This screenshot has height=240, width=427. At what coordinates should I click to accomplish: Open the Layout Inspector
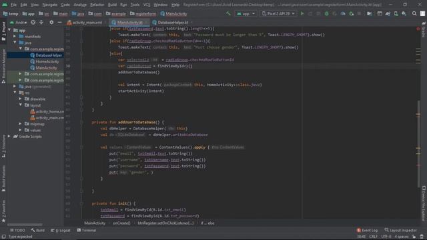[400, 230]
